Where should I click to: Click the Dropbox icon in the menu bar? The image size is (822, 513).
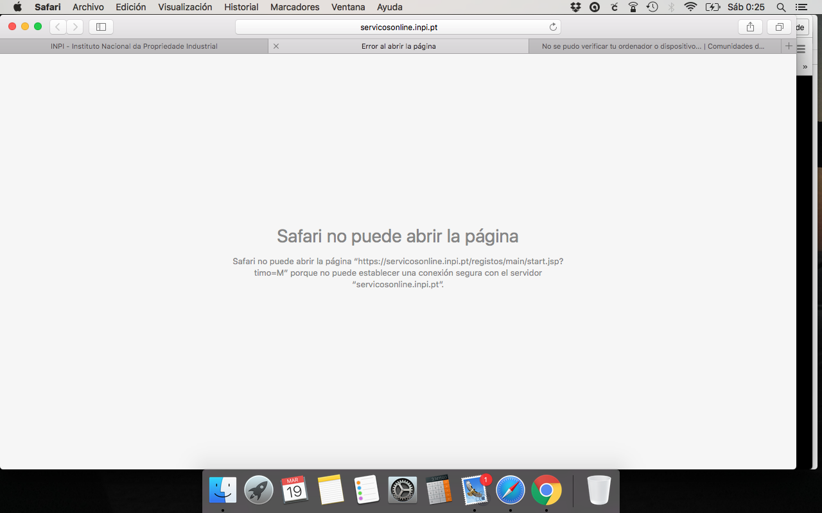[575, 7]
